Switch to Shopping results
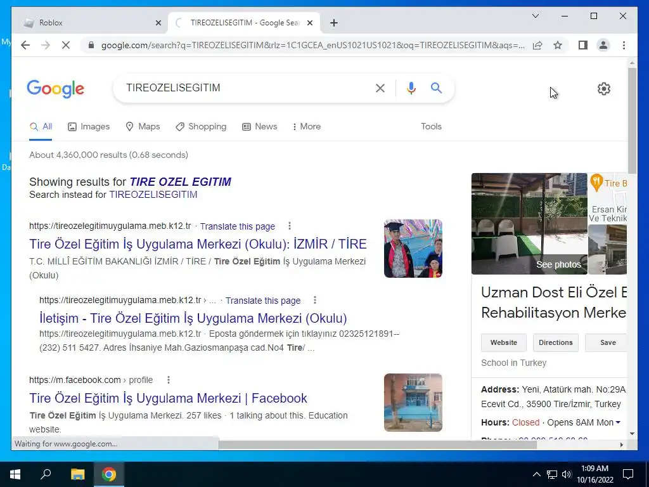The height and width of the screenshot is (487, 649). click(x=201, y=127)
